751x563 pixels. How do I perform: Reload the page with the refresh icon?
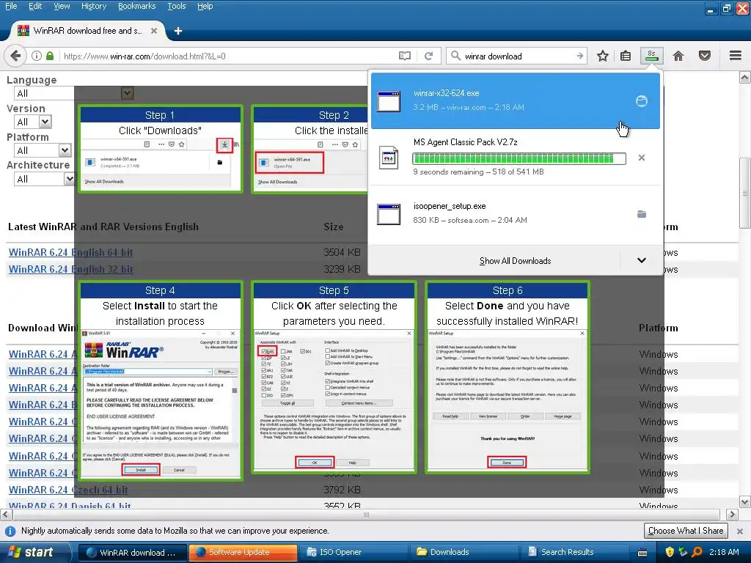pyautogui.click(x=428, y=56)
